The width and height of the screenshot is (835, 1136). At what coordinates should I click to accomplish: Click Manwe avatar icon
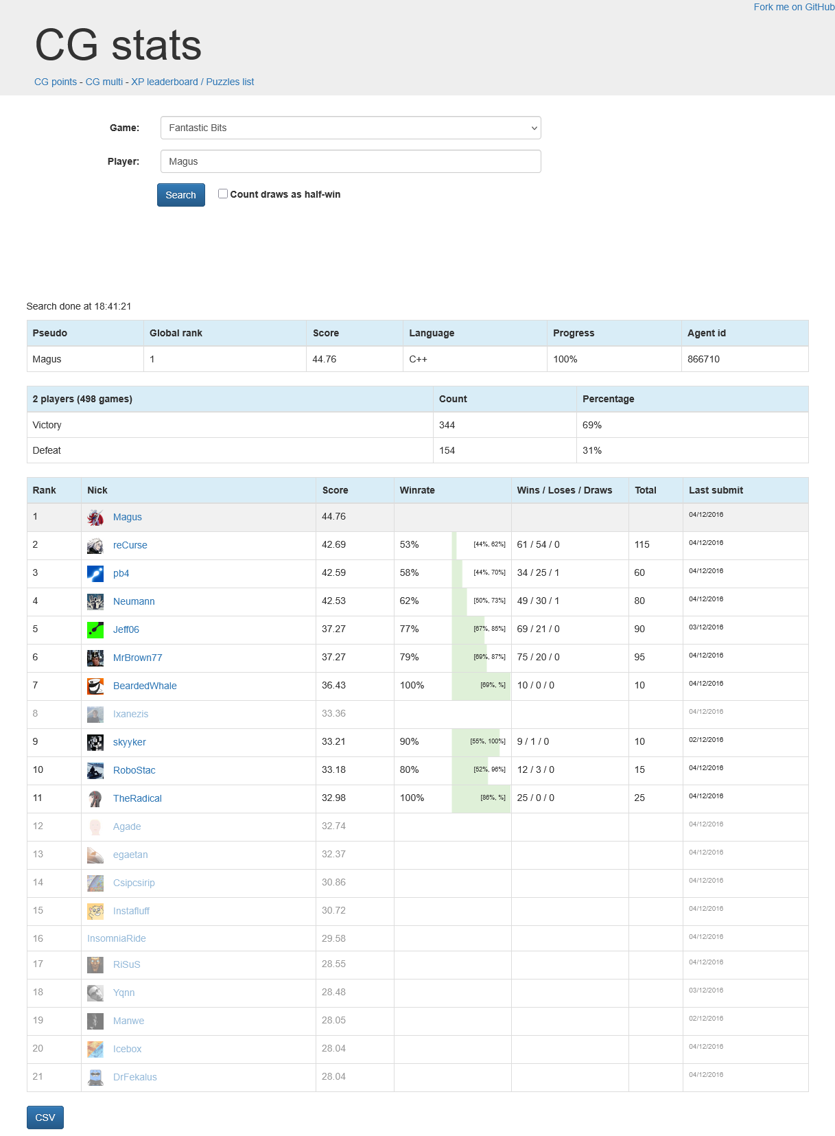95,1021
